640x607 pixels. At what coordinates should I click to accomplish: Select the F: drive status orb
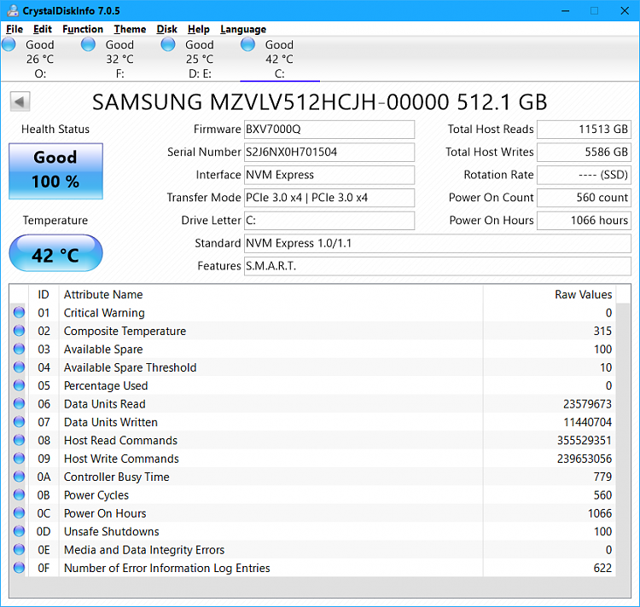tap(88, 44)
